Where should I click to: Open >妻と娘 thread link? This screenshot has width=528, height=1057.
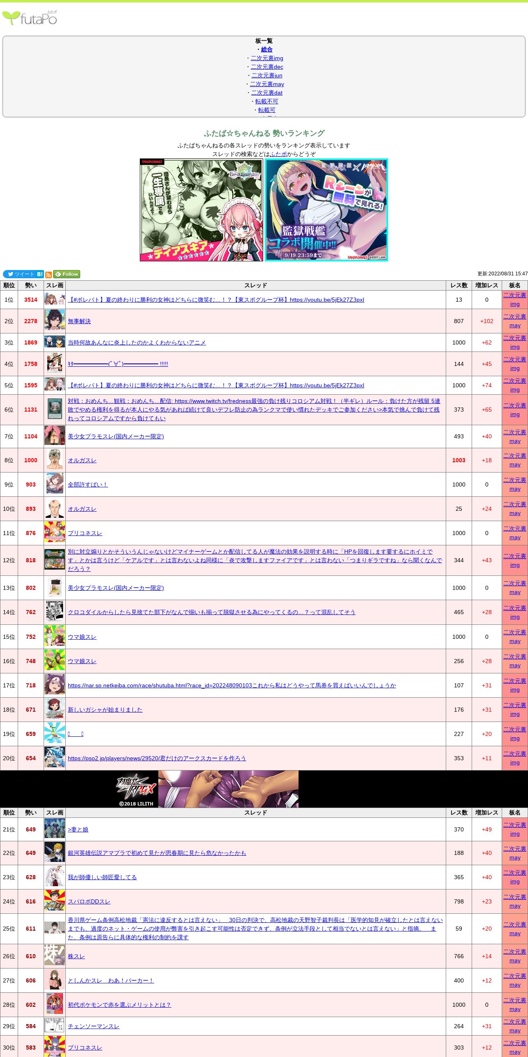point(78,829)
